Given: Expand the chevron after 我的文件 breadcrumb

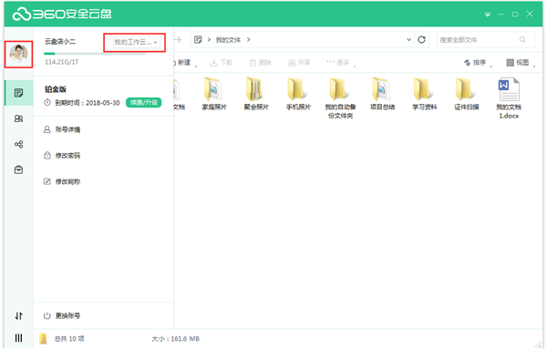Looking at the screenshot, I should 248,40.
